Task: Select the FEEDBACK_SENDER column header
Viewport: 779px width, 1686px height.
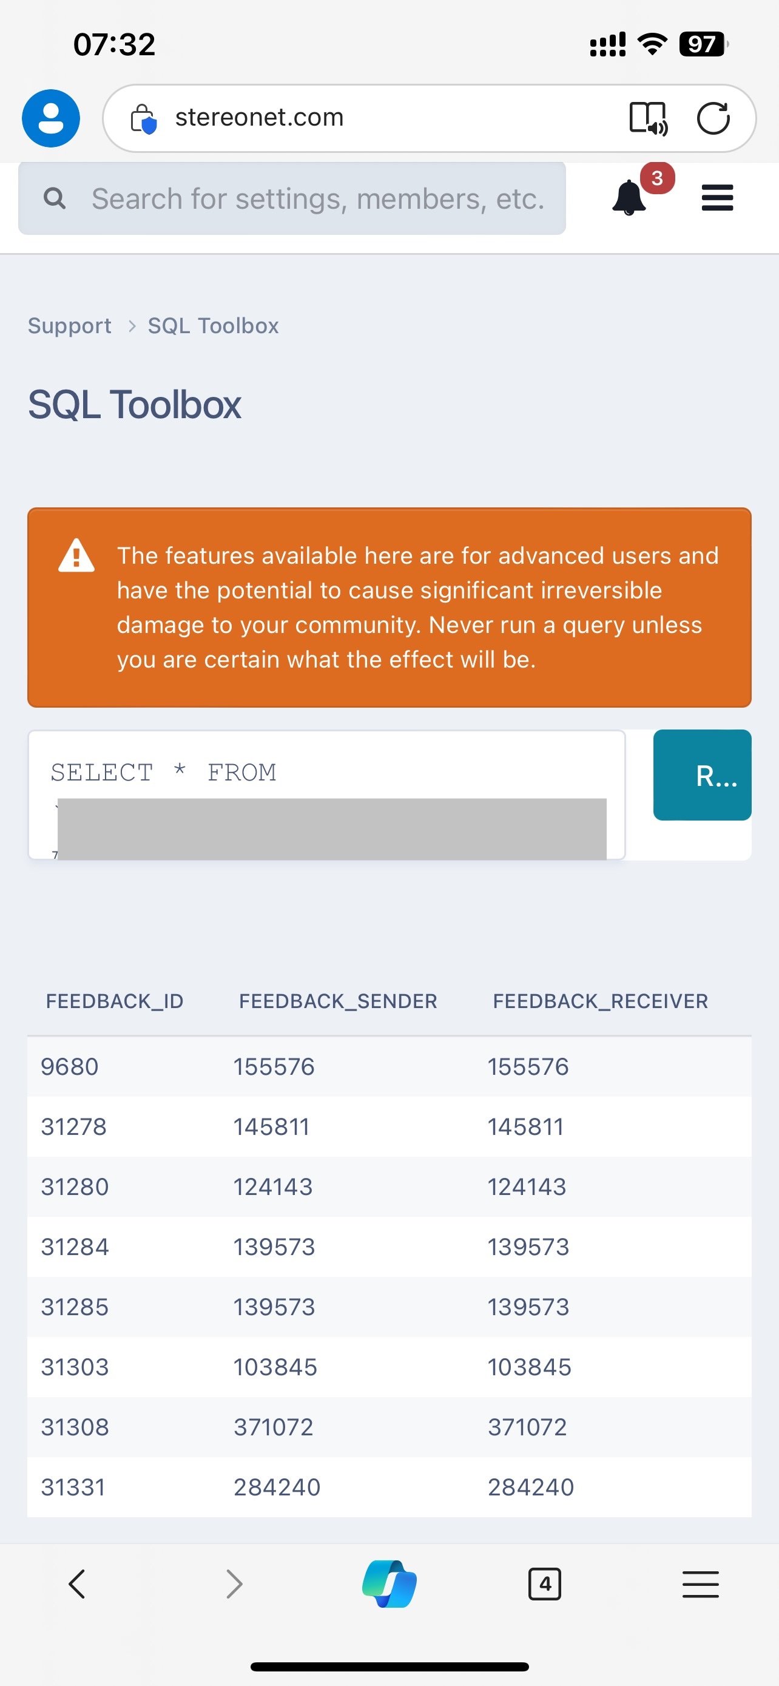Action: pyautogui.click(x=337, y=1001)
